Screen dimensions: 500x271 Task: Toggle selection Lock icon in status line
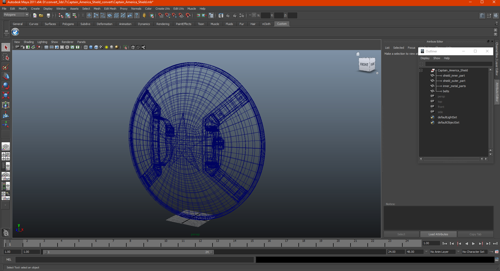click(x=144, y=15)
